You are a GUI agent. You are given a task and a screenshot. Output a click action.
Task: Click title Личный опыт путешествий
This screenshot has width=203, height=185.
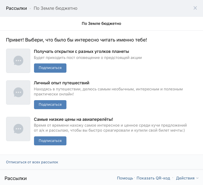(62, 83)
